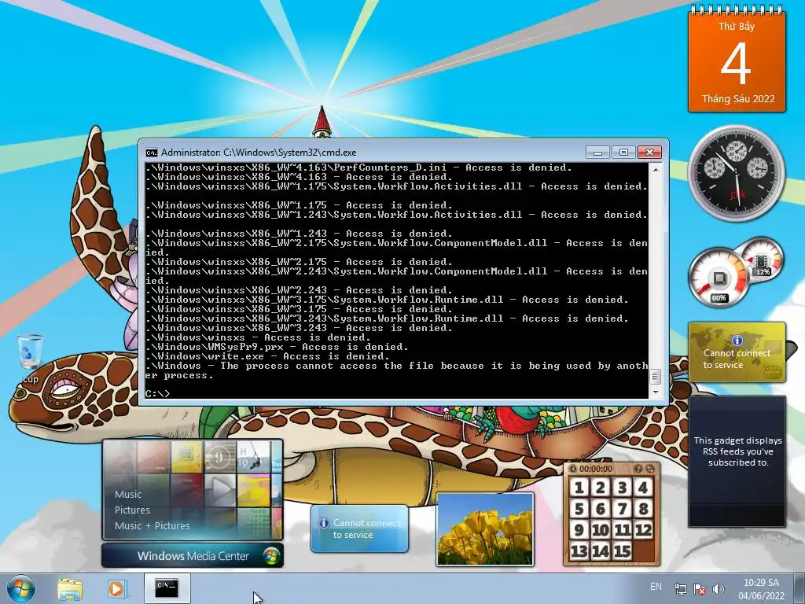The width and height of the screenshot is (805, 604).
Task: Click puzzle tile 1
Action: [x=579, y=488]
